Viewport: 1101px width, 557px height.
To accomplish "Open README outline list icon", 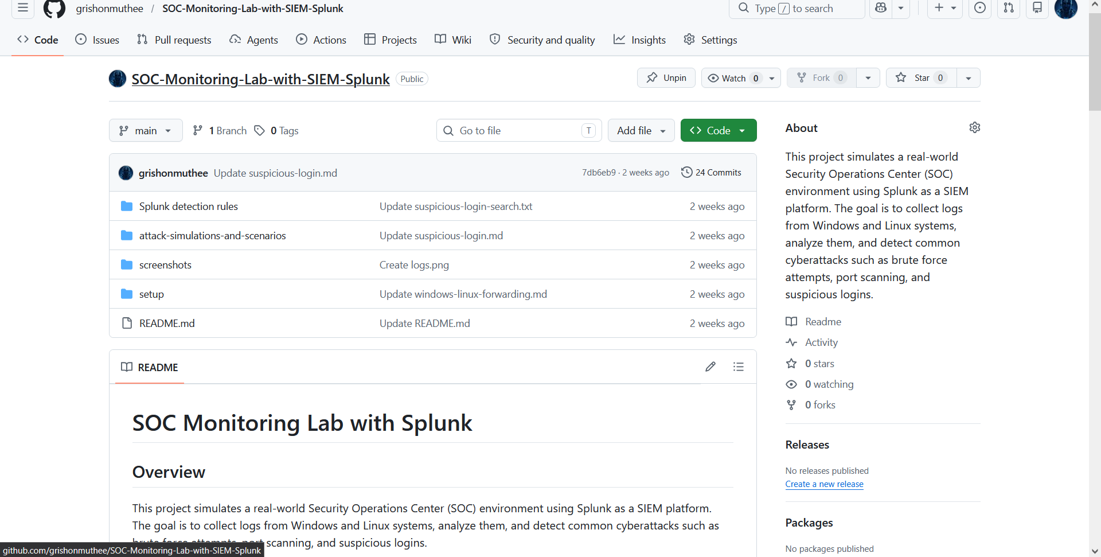I will (x=739, y=367).
